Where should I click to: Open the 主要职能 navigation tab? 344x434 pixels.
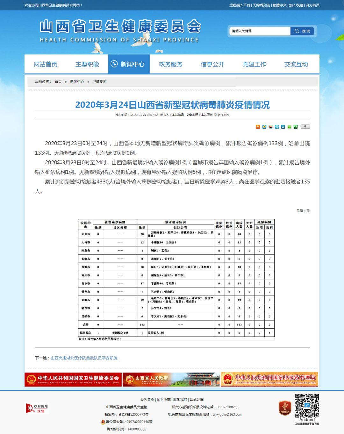pyautogui.click(x=87, y=64)
